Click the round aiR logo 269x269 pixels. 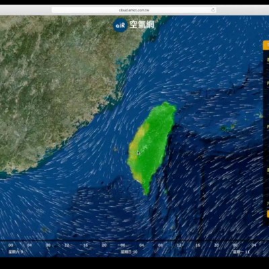tap(120, 25)
